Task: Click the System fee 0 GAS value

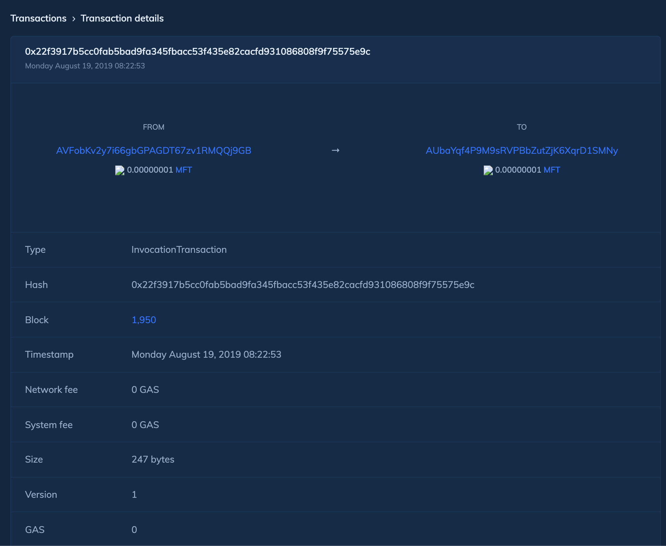Action: (x=145, y=425)
